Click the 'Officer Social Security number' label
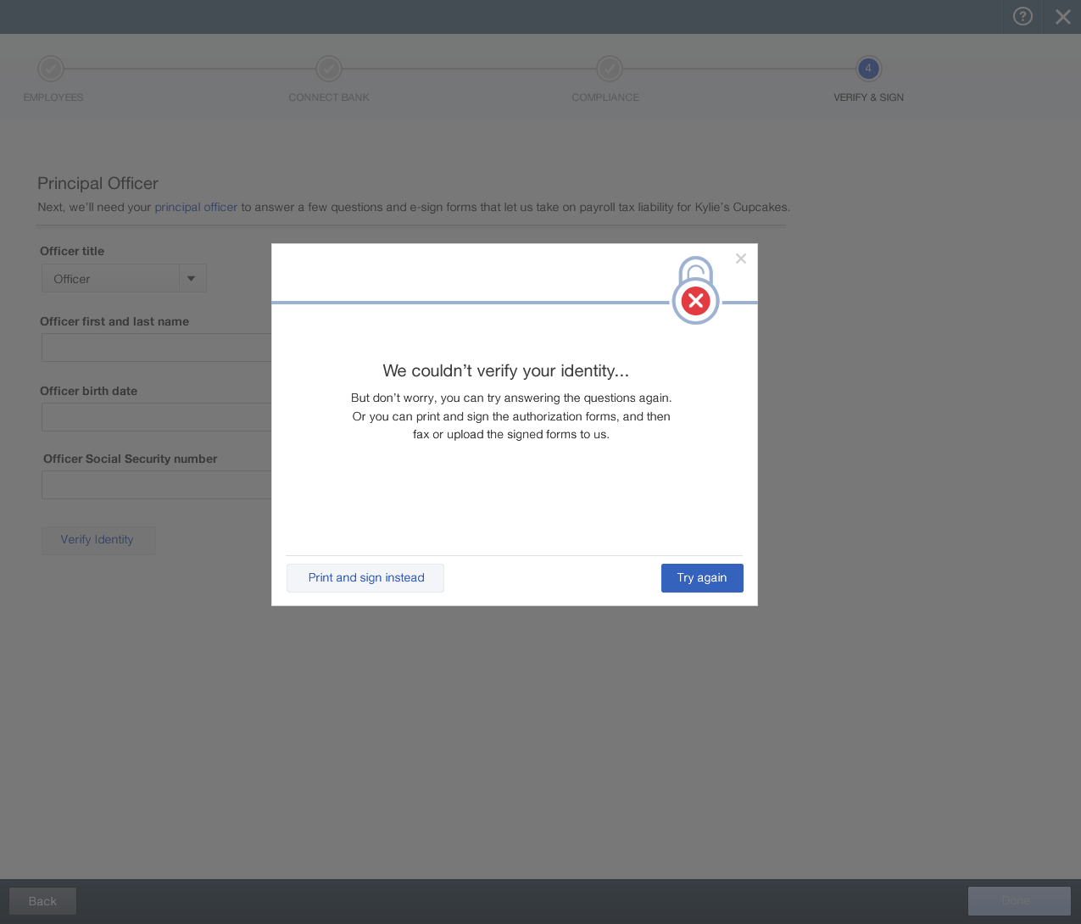The width and height of the screenshot is (1081, 924). pyautogui.click(x=131, y=459)
